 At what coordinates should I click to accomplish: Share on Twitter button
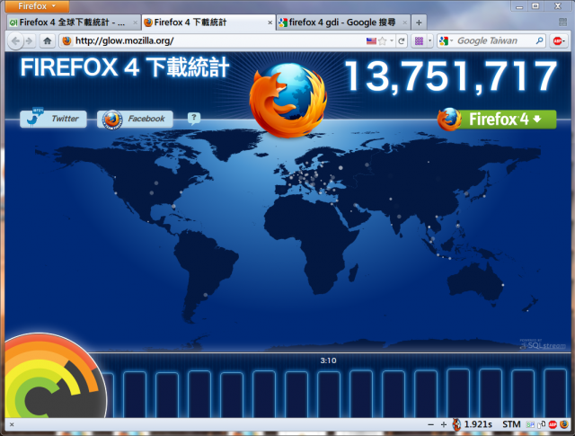(54, 119)
